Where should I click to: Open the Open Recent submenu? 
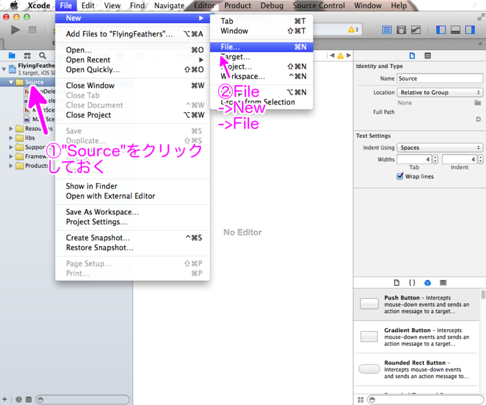click(x=132, y=60)
